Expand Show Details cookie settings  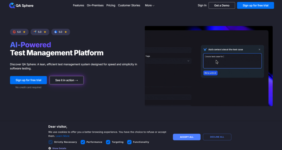[x=59, y=148]
